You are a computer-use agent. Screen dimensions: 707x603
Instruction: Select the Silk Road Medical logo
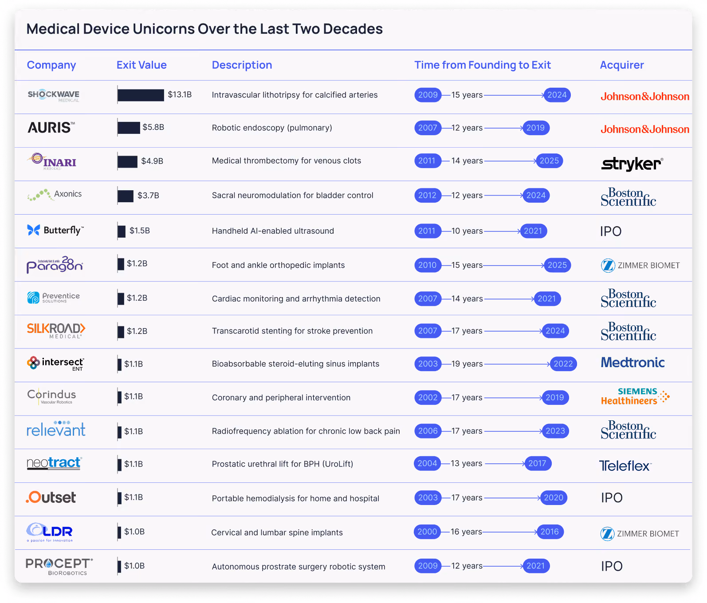(56, 331)
